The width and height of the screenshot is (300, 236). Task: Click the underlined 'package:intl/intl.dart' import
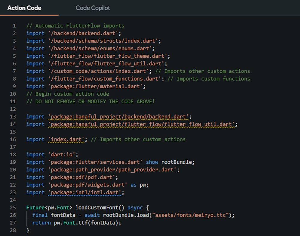click(85, 192)
